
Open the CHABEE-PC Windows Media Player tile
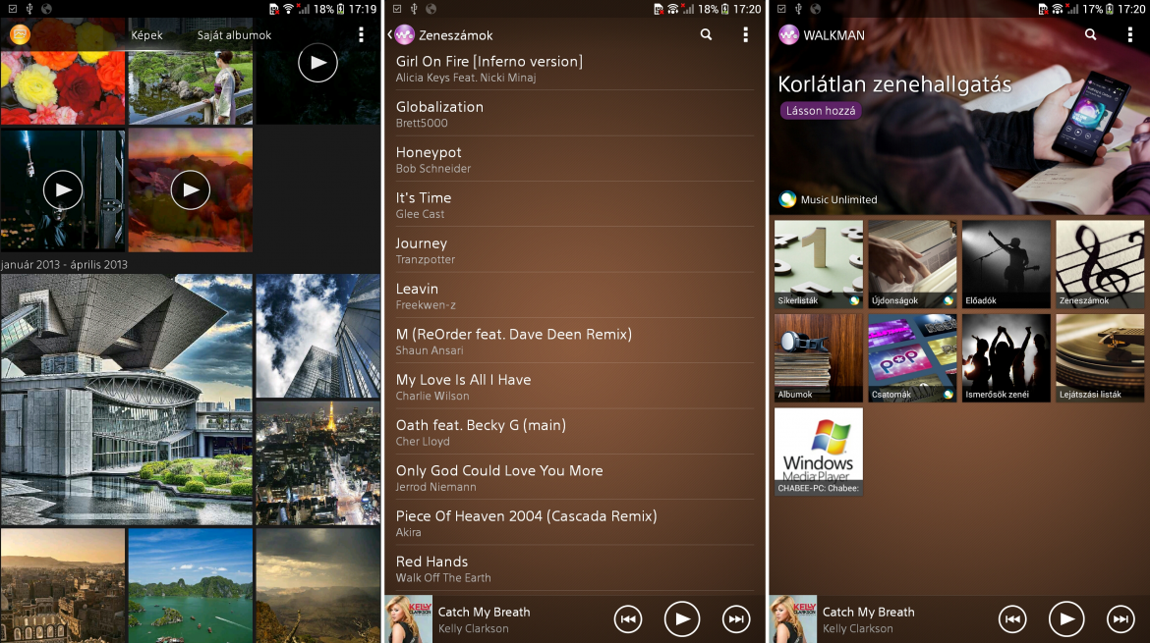(819, 452)
